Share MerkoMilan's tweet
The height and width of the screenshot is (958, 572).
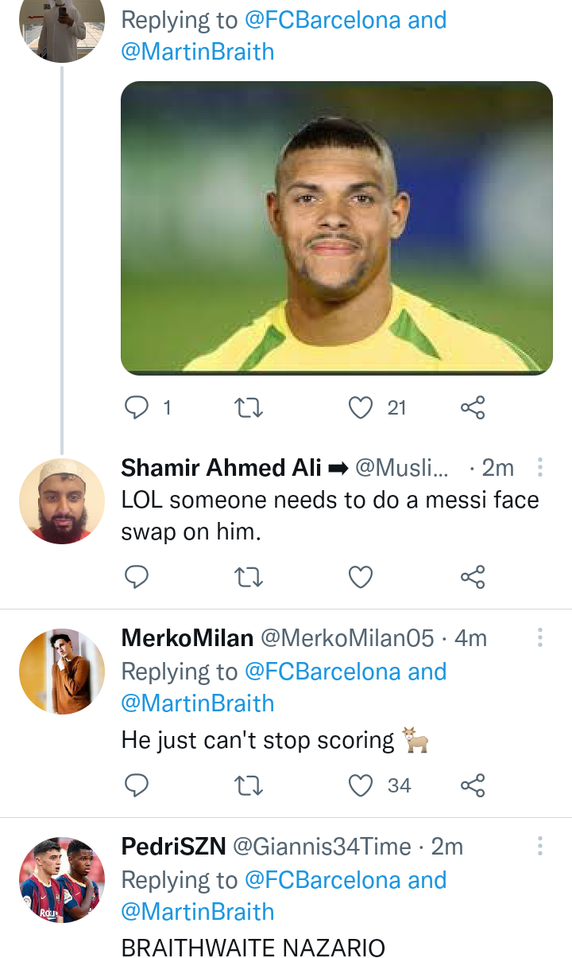click(x=473, y=786)
